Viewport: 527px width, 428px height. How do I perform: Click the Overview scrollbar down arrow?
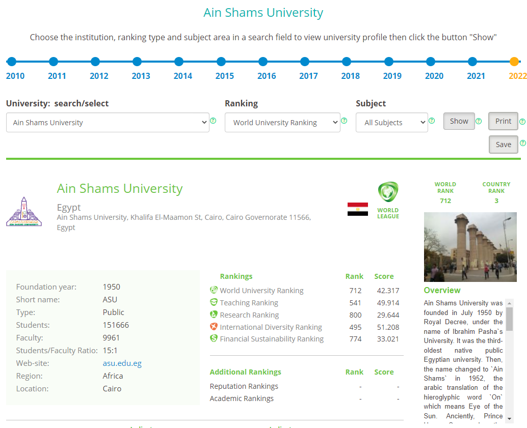pos(509,418)
